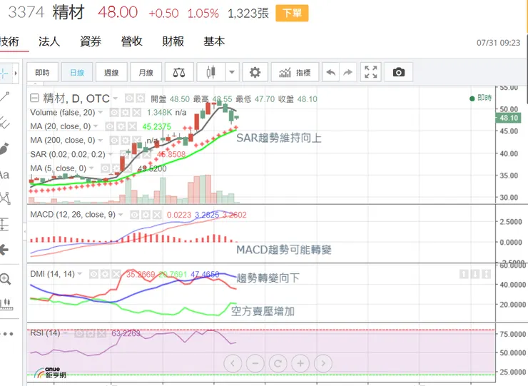The height and width of the screenshot is (386, 528).
Task: Open the 法人 institutional tab
Action: point(49,41)
